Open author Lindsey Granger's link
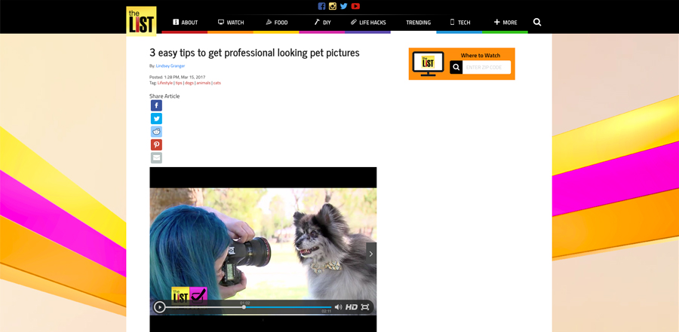Screen dimensions: 679x332 [171, 65]
